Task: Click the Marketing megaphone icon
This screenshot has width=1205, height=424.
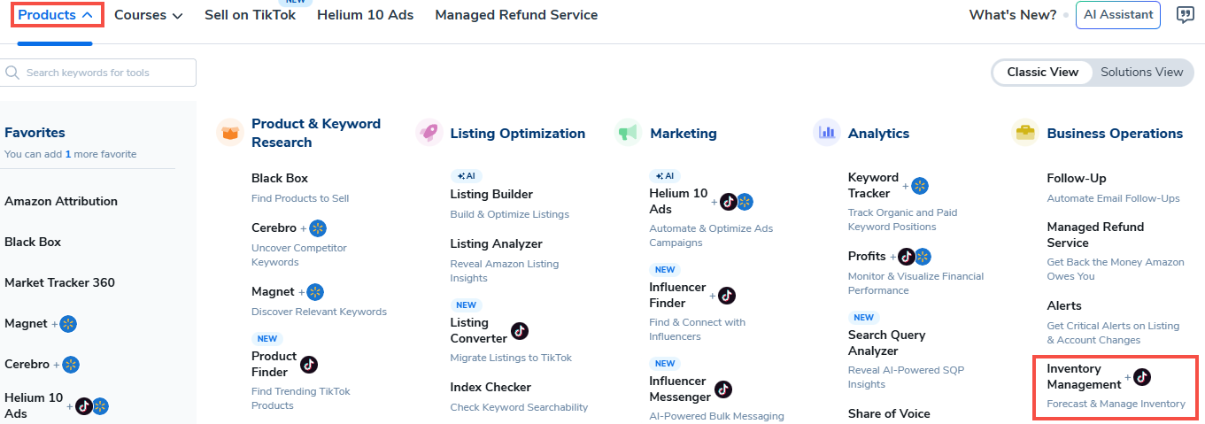Action: 628,133
